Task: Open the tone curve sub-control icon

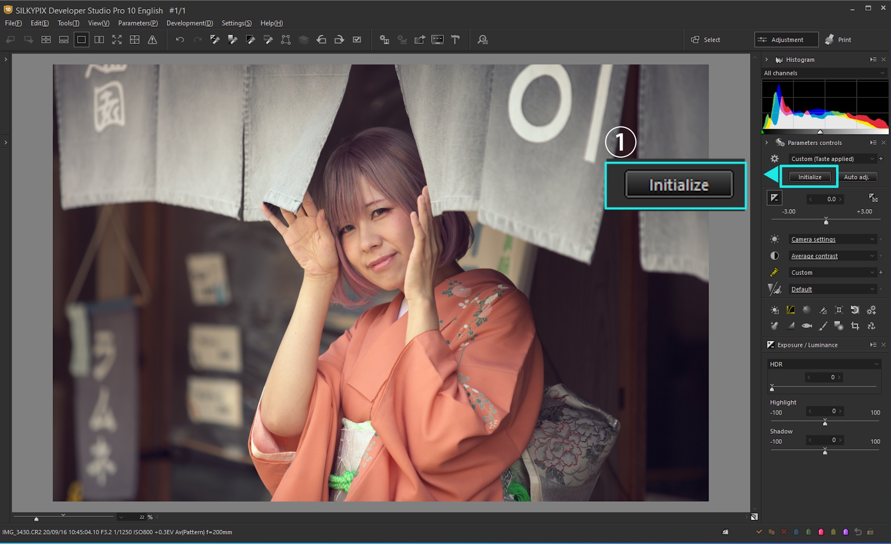Action: (x=791, y=310)
